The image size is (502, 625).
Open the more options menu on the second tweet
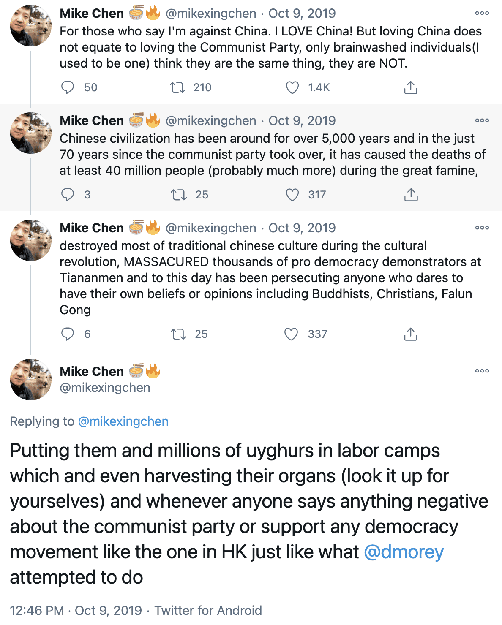point(481,120)
